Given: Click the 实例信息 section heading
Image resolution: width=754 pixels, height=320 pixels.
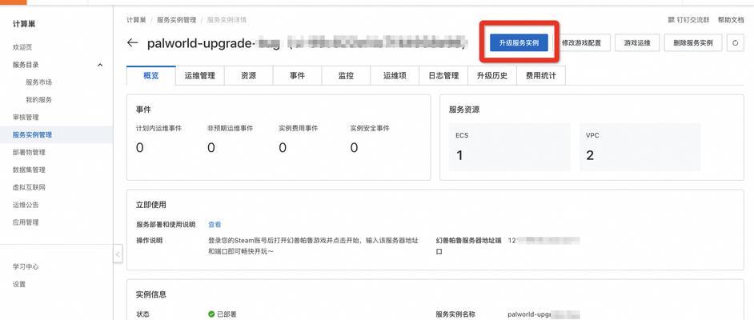Looking at the screenshot, I should 151,294.
